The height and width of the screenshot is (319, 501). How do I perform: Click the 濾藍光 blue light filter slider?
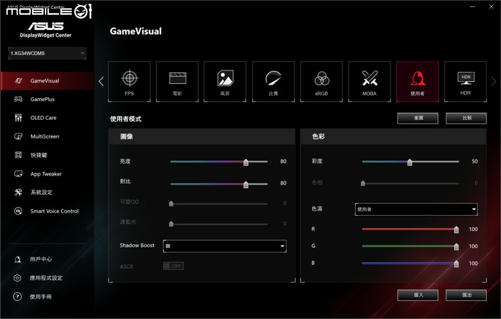pos(219,224)
